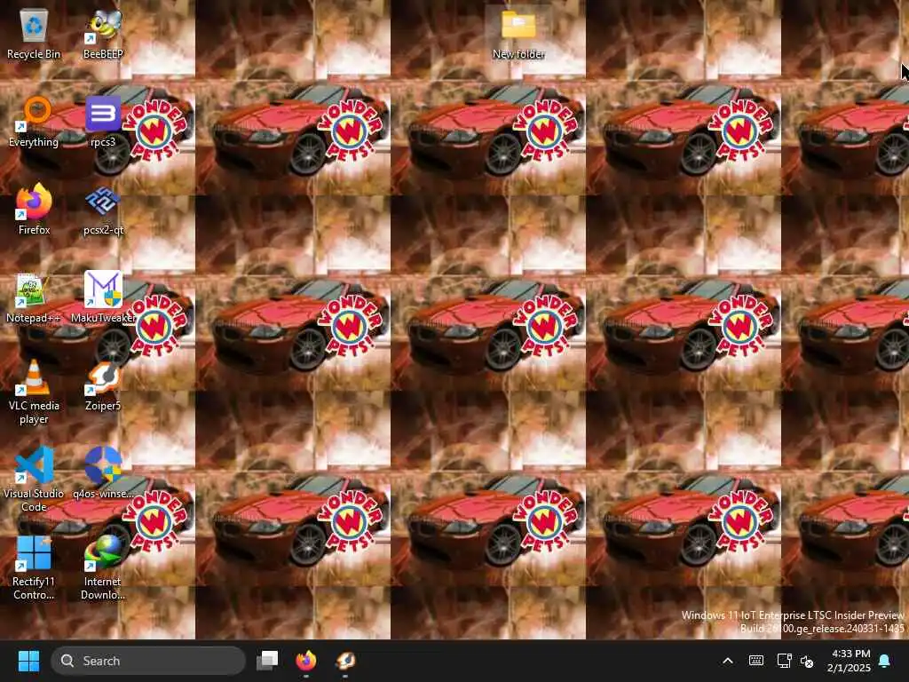909x682 pixels.
Task: Launch the pcsx2-qt emulator icon
Action: [x=103, y=210]
